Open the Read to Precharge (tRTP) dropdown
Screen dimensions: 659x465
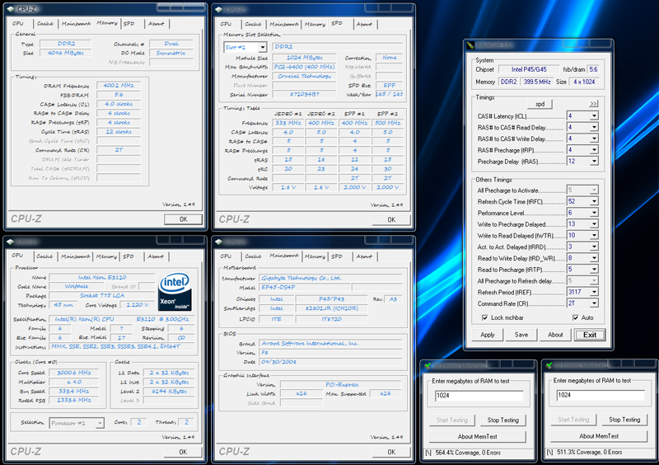[594, 270]
